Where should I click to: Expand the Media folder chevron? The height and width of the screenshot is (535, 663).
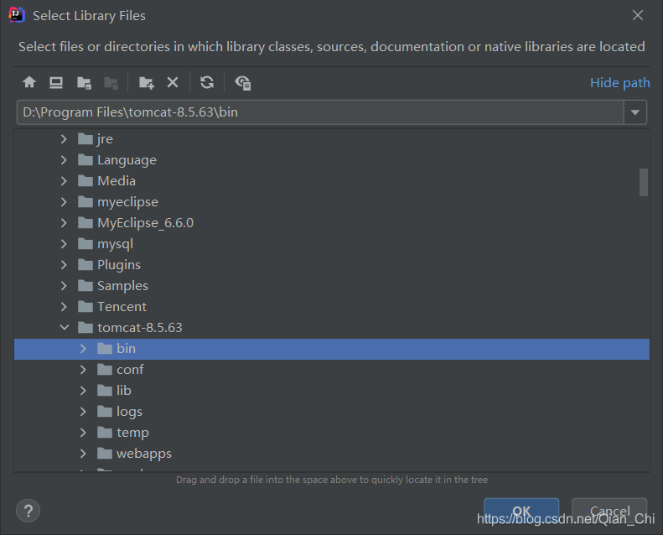pyautogui.click(x=64, y=181)
